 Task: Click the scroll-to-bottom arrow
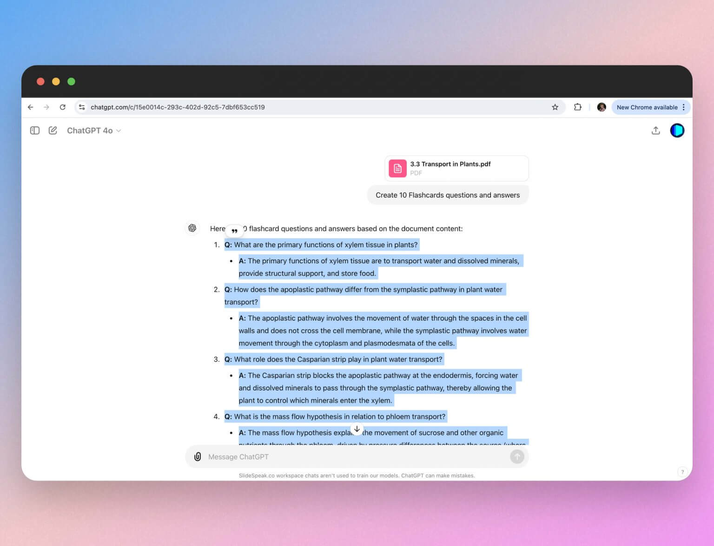(x=357, y=429)
